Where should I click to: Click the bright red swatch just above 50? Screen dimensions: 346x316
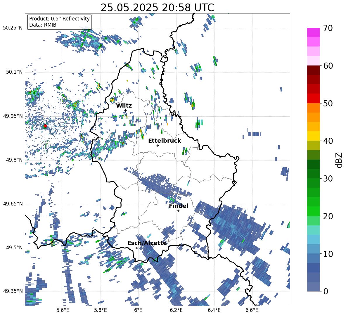click(x=313, y=98)
